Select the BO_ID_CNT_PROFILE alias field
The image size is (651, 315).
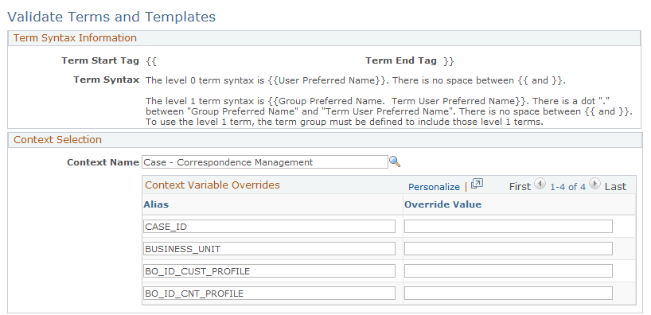pos(269,294)
